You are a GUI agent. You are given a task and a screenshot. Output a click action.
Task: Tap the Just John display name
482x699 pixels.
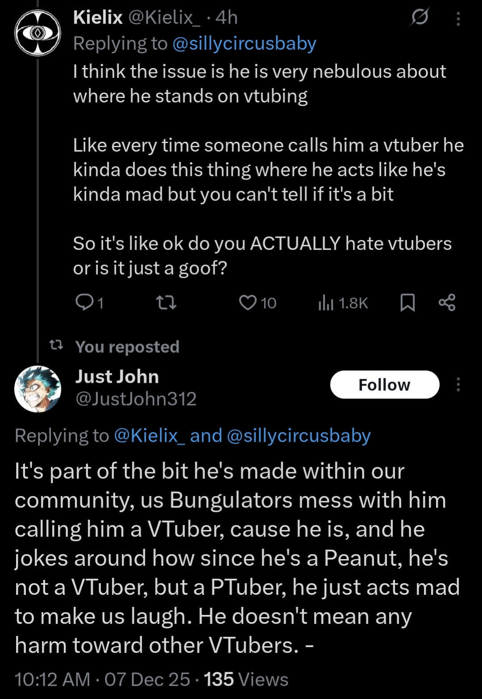click(117, 377)
